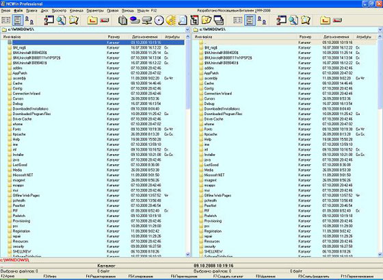The image size is (383, 280).
Task: Open the Команда menu
Action: pyautogui.click(x=77, y=11)
